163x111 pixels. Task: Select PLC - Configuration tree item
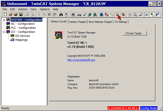click(23, 28)
